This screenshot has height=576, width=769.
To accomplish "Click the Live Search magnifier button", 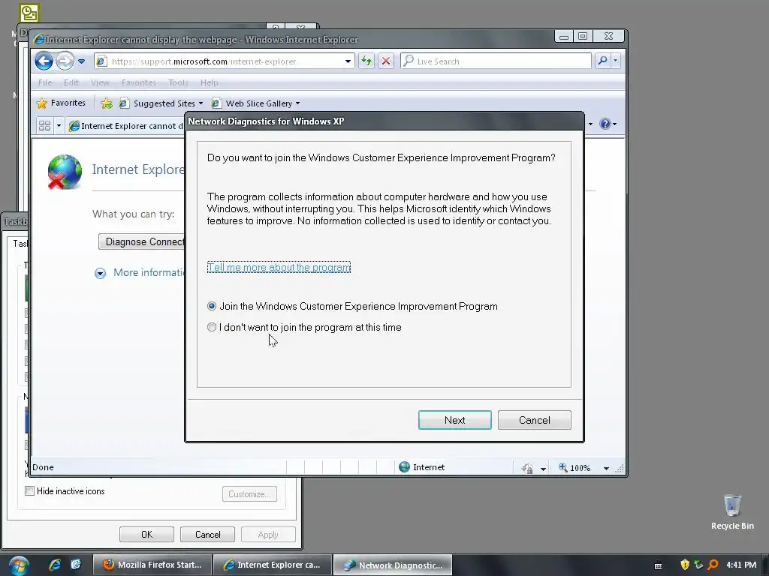I will coord(602,61).
